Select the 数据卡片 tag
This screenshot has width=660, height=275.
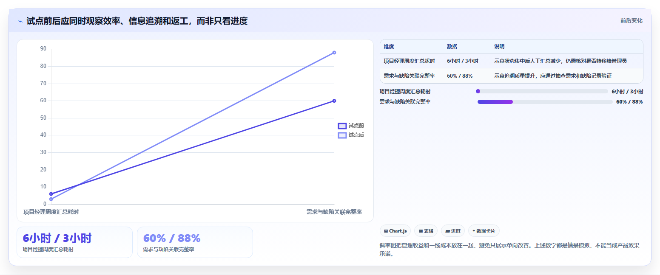coord(484,231)
